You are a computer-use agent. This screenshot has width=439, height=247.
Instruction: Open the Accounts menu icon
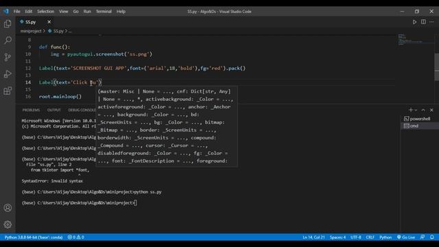8,208
